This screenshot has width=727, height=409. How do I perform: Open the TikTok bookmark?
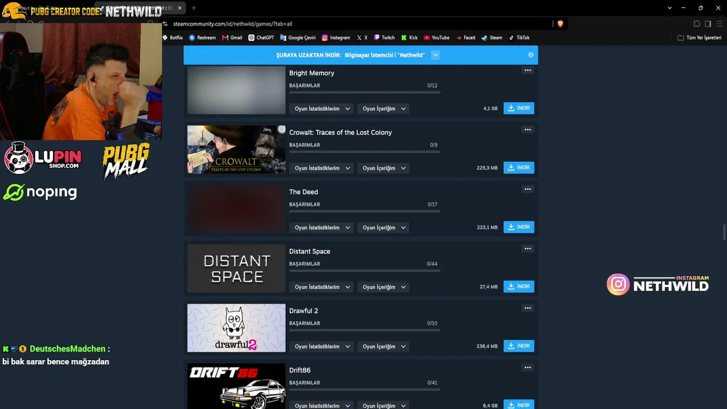519,37
